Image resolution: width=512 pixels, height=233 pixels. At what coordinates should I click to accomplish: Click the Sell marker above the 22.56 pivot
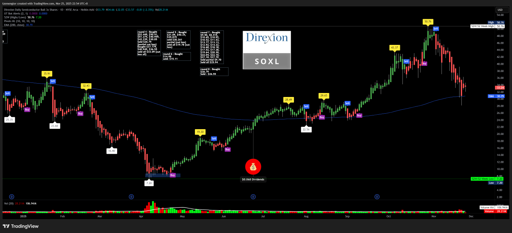[x=306, y=106]
